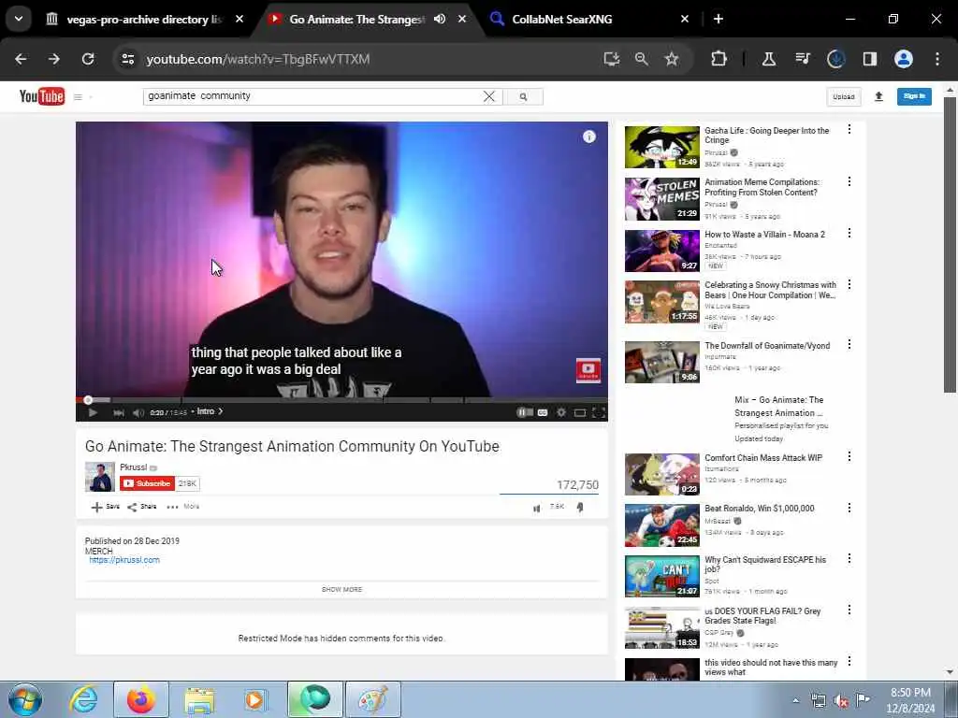Open the video info card icon
Image resolution: width=958 pixels, height=718 pixels.
coord(589,136)
